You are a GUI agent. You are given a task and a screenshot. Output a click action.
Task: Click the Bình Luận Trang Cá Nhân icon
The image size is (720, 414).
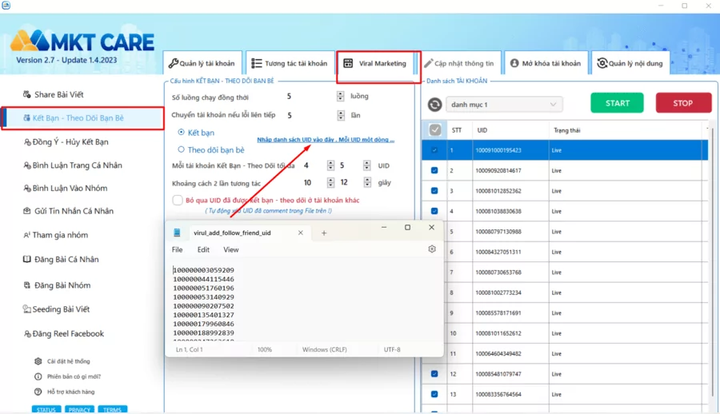27,165
